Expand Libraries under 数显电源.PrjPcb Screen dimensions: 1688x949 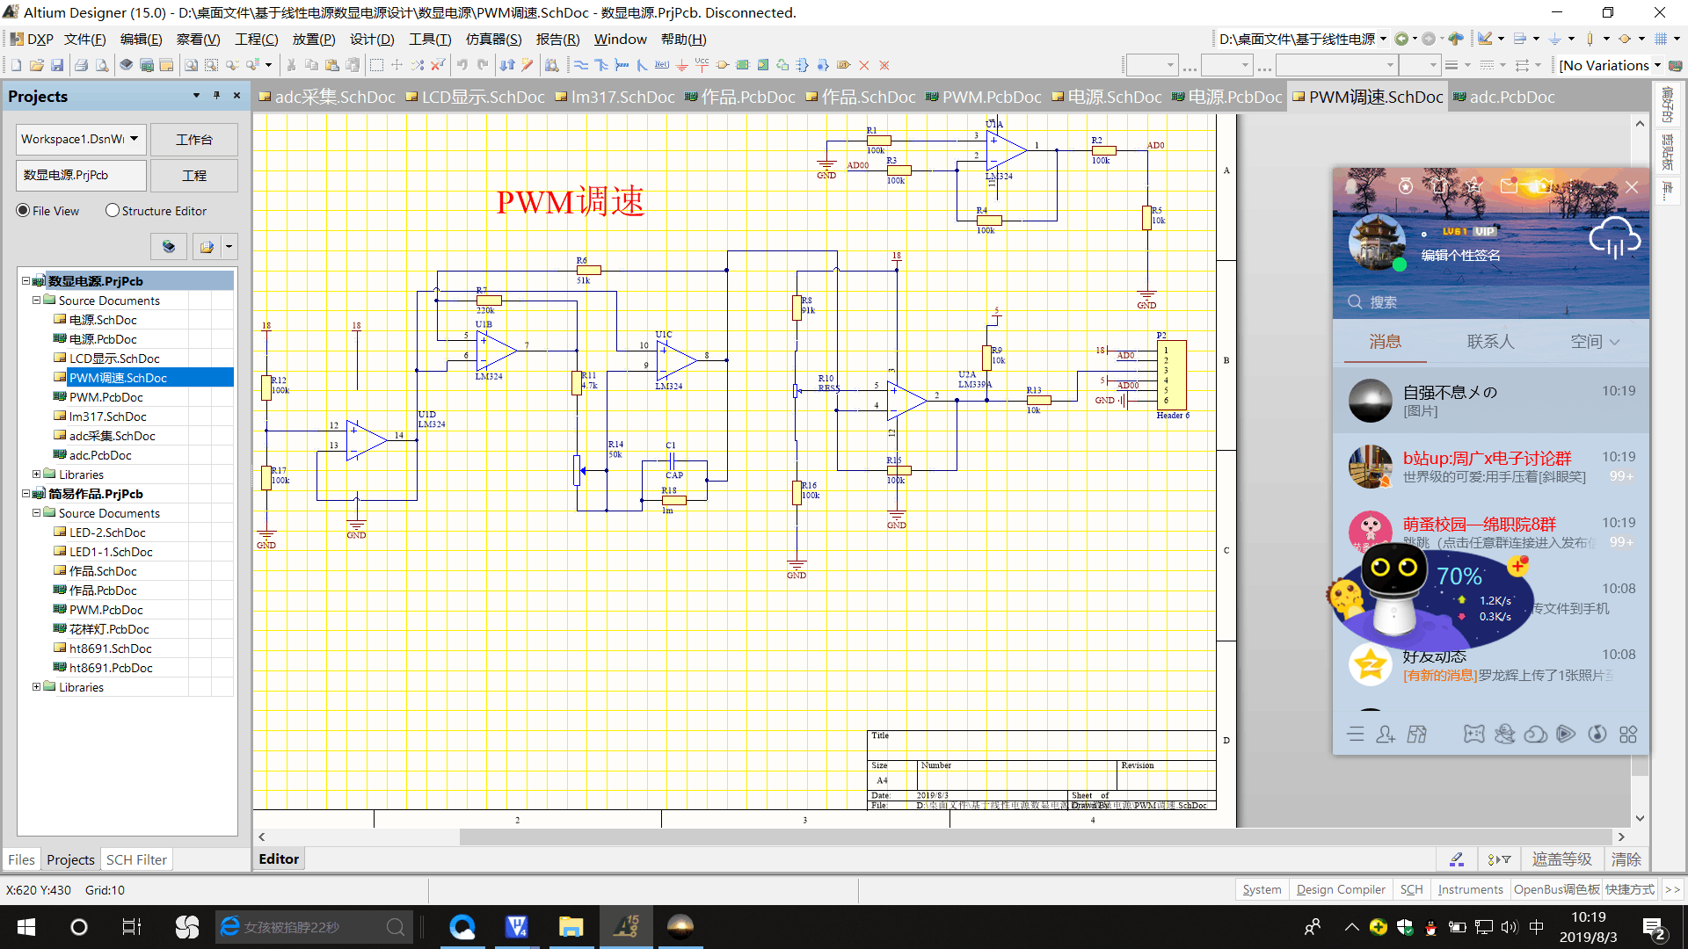[36, 474]
